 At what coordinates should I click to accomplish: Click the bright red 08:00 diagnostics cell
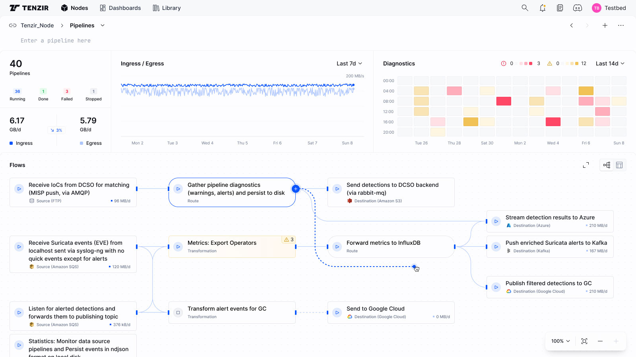(x=504, y=101)
